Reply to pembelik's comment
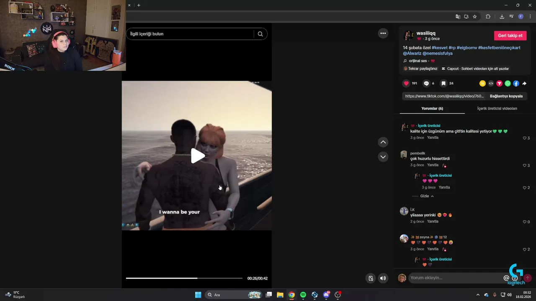The image size is (536, 301). tap(433, 165)
